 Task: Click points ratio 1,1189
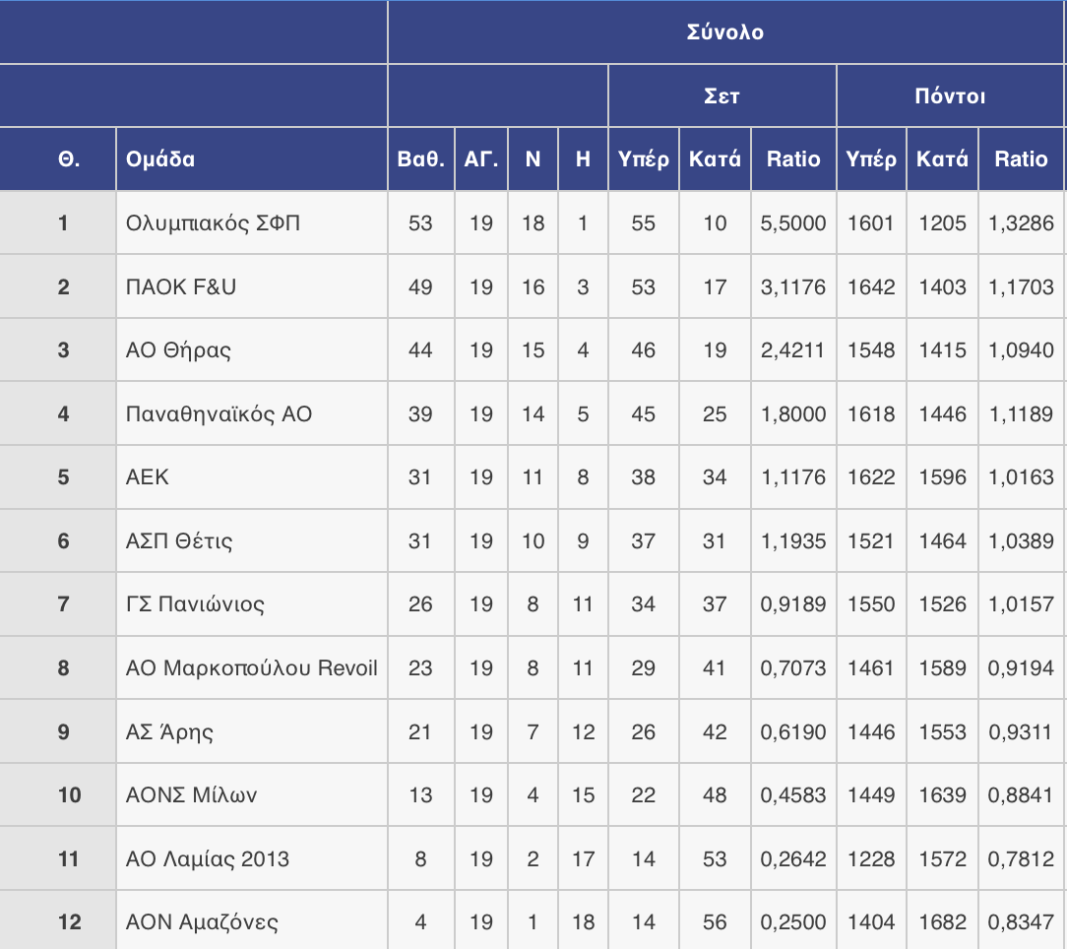point(1021,413)
